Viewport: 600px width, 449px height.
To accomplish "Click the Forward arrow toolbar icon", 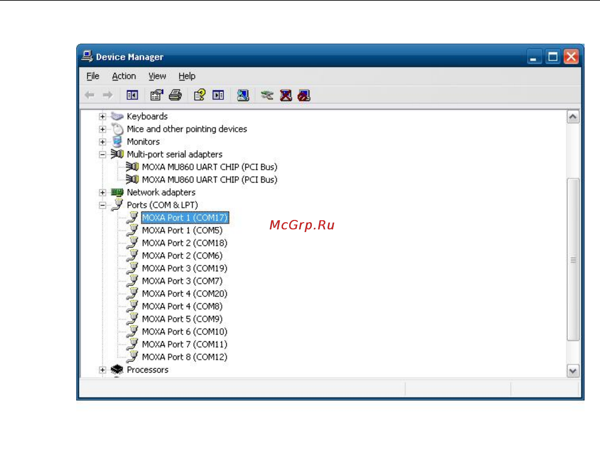I will click(107, 96).
